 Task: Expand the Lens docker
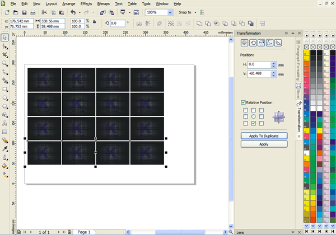pos(293,232)
